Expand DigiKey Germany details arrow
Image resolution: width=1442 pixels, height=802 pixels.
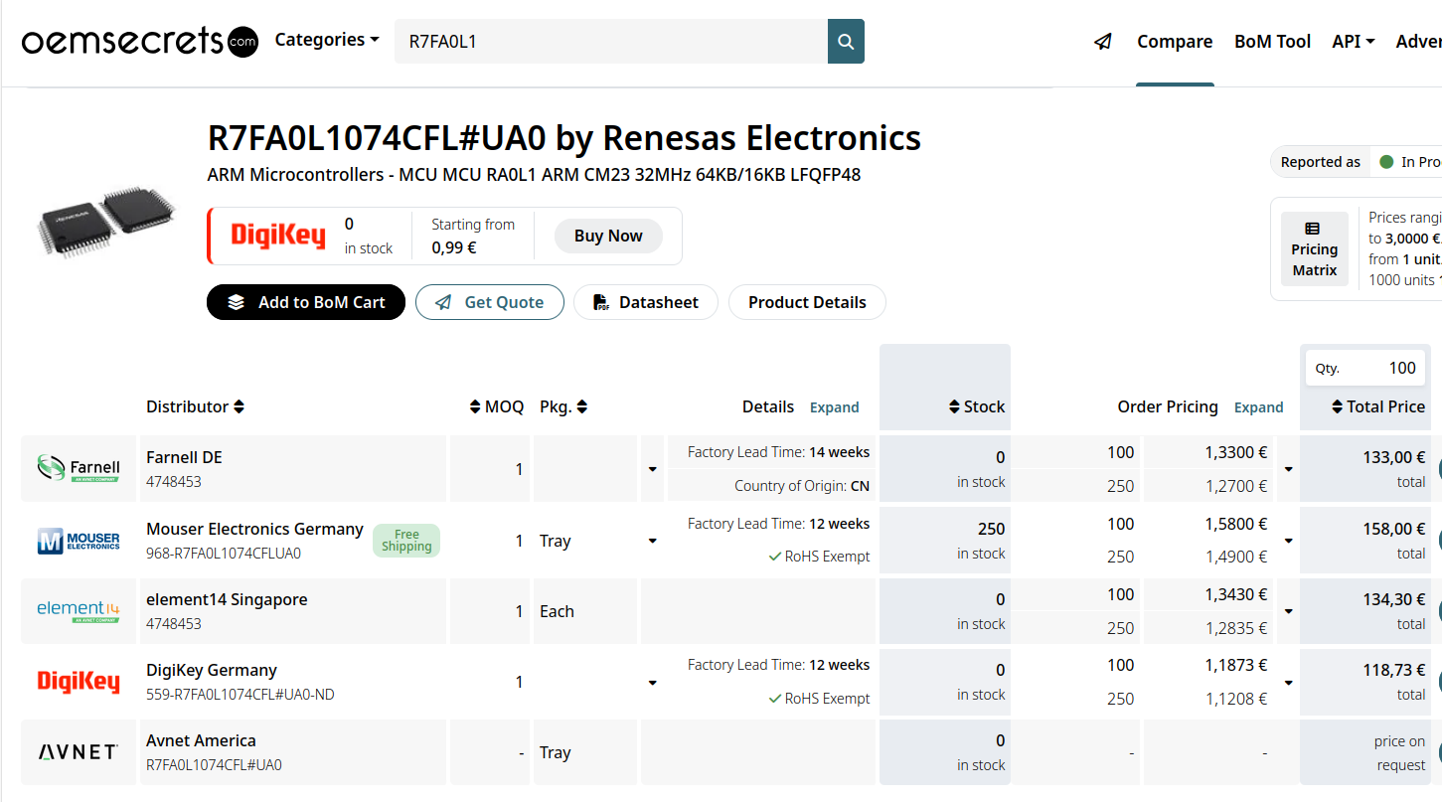(653, 682)
